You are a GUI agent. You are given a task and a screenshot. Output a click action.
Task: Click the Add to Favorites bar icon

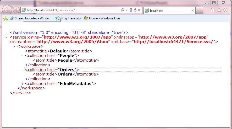tap(5, 18)
